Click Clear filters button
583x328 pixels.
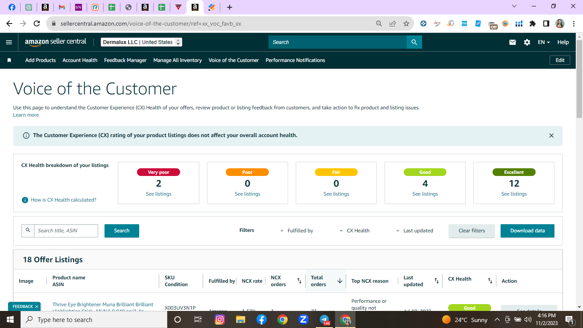coord(472,231)
